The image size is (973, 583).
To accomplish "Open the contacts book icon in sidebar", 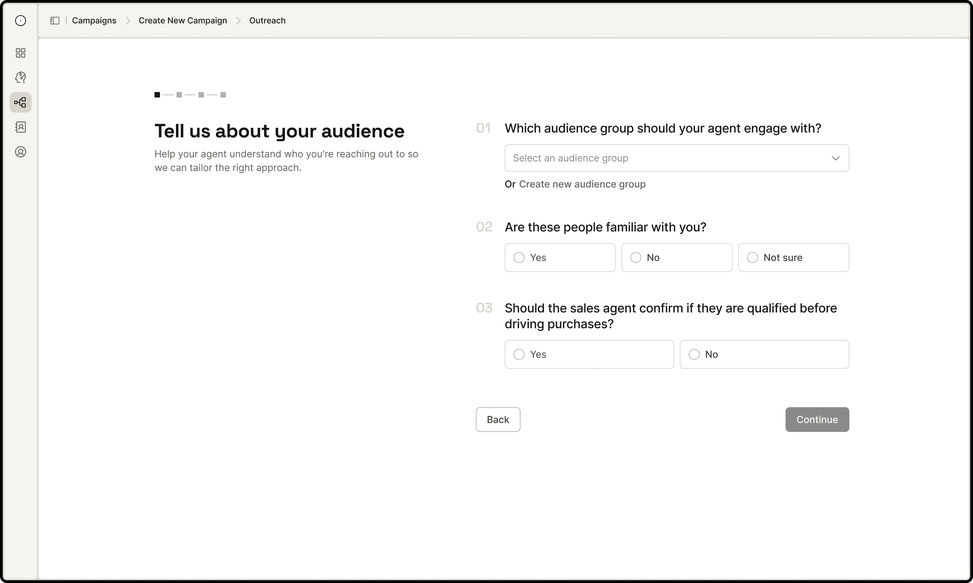I will 21,127.
